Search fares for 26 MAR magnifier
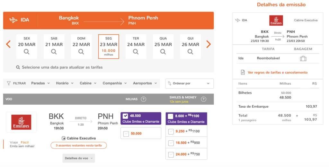The width and height of the screenshot is (329, 167). click(190, 52)
